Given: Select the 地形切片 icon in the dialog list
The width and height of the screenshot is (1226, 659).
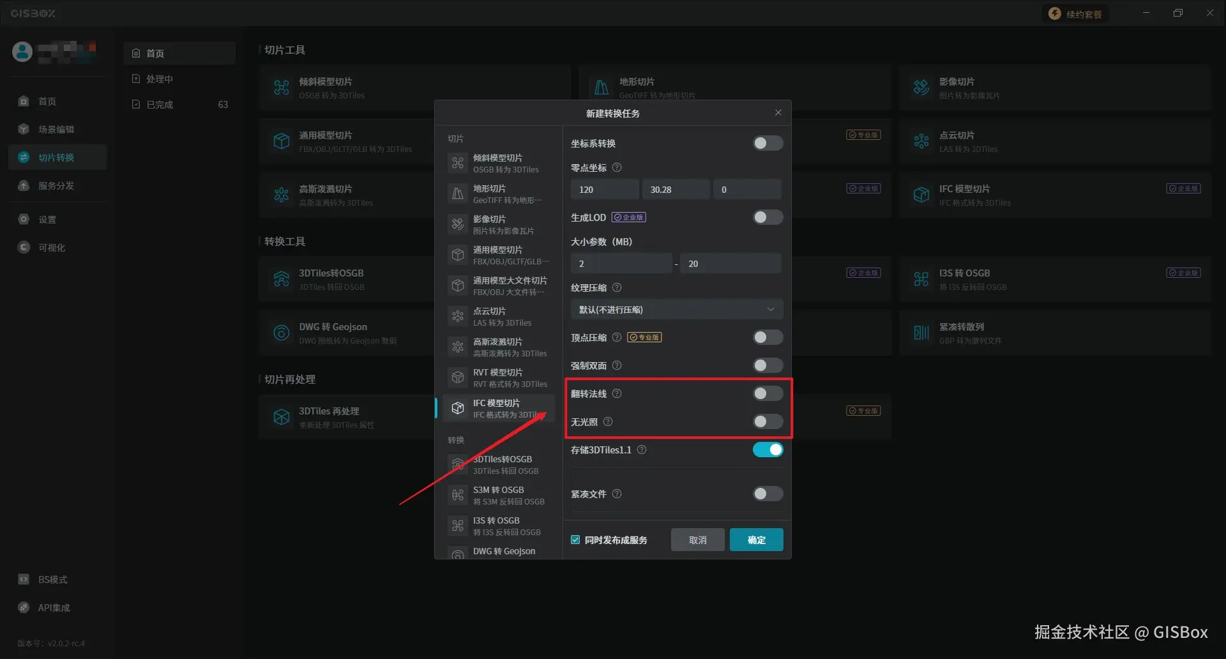Looking at the screenshot, I should point(458,193).
